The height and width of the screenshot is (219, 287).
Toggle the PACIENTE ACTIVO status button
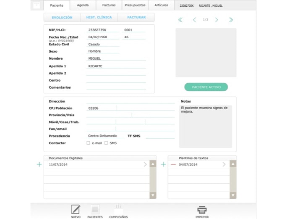(x=206, y=87)
